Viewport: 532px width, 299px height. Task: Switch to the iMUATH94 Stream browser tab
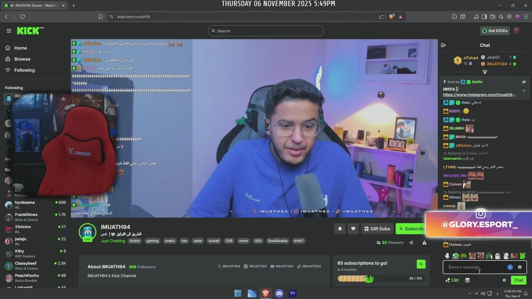click(34, 5)
